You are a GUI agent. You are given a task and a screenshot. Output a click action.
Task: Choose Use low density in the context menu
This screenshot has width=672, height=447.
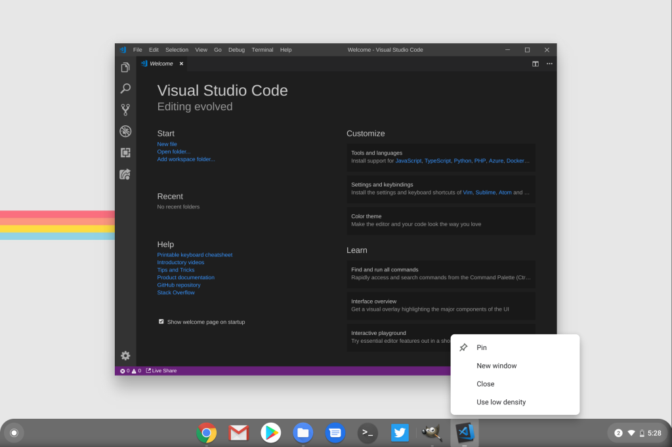coord(501,402)
